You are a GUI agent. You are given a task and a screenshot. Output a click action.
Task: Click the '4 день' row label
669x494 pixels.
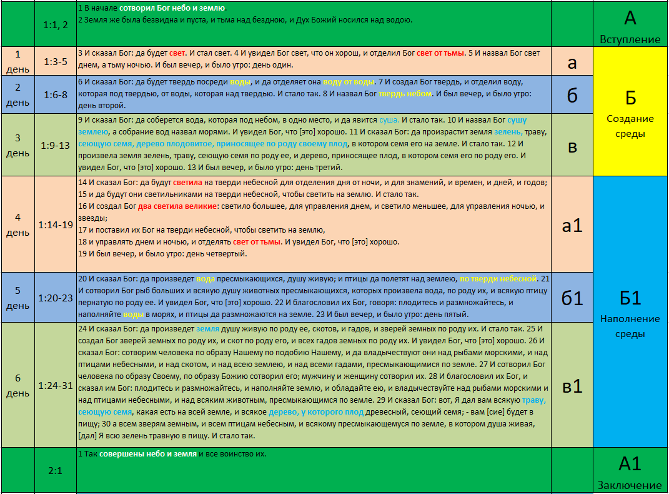tap(17, 224)
